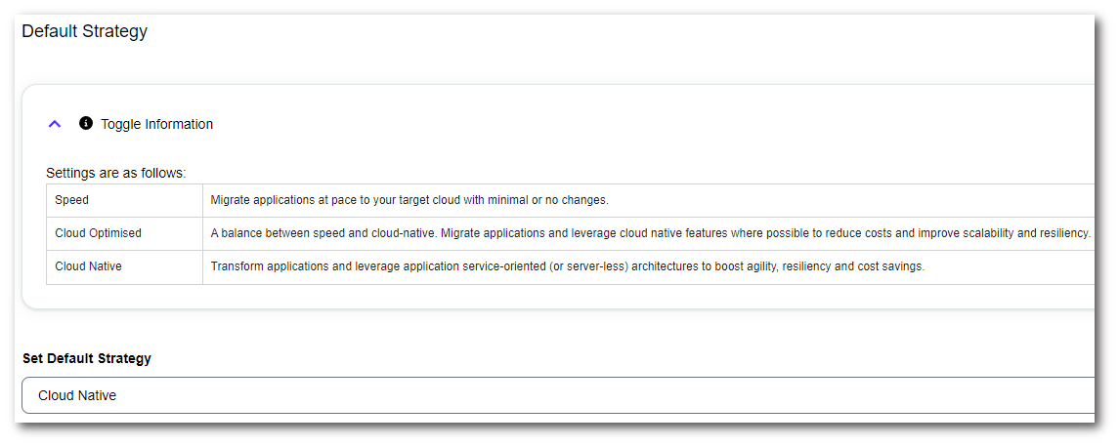Screen dimensions: 1119x447
Task: Click the info circle icon
Action: click(x=86, y=124)
